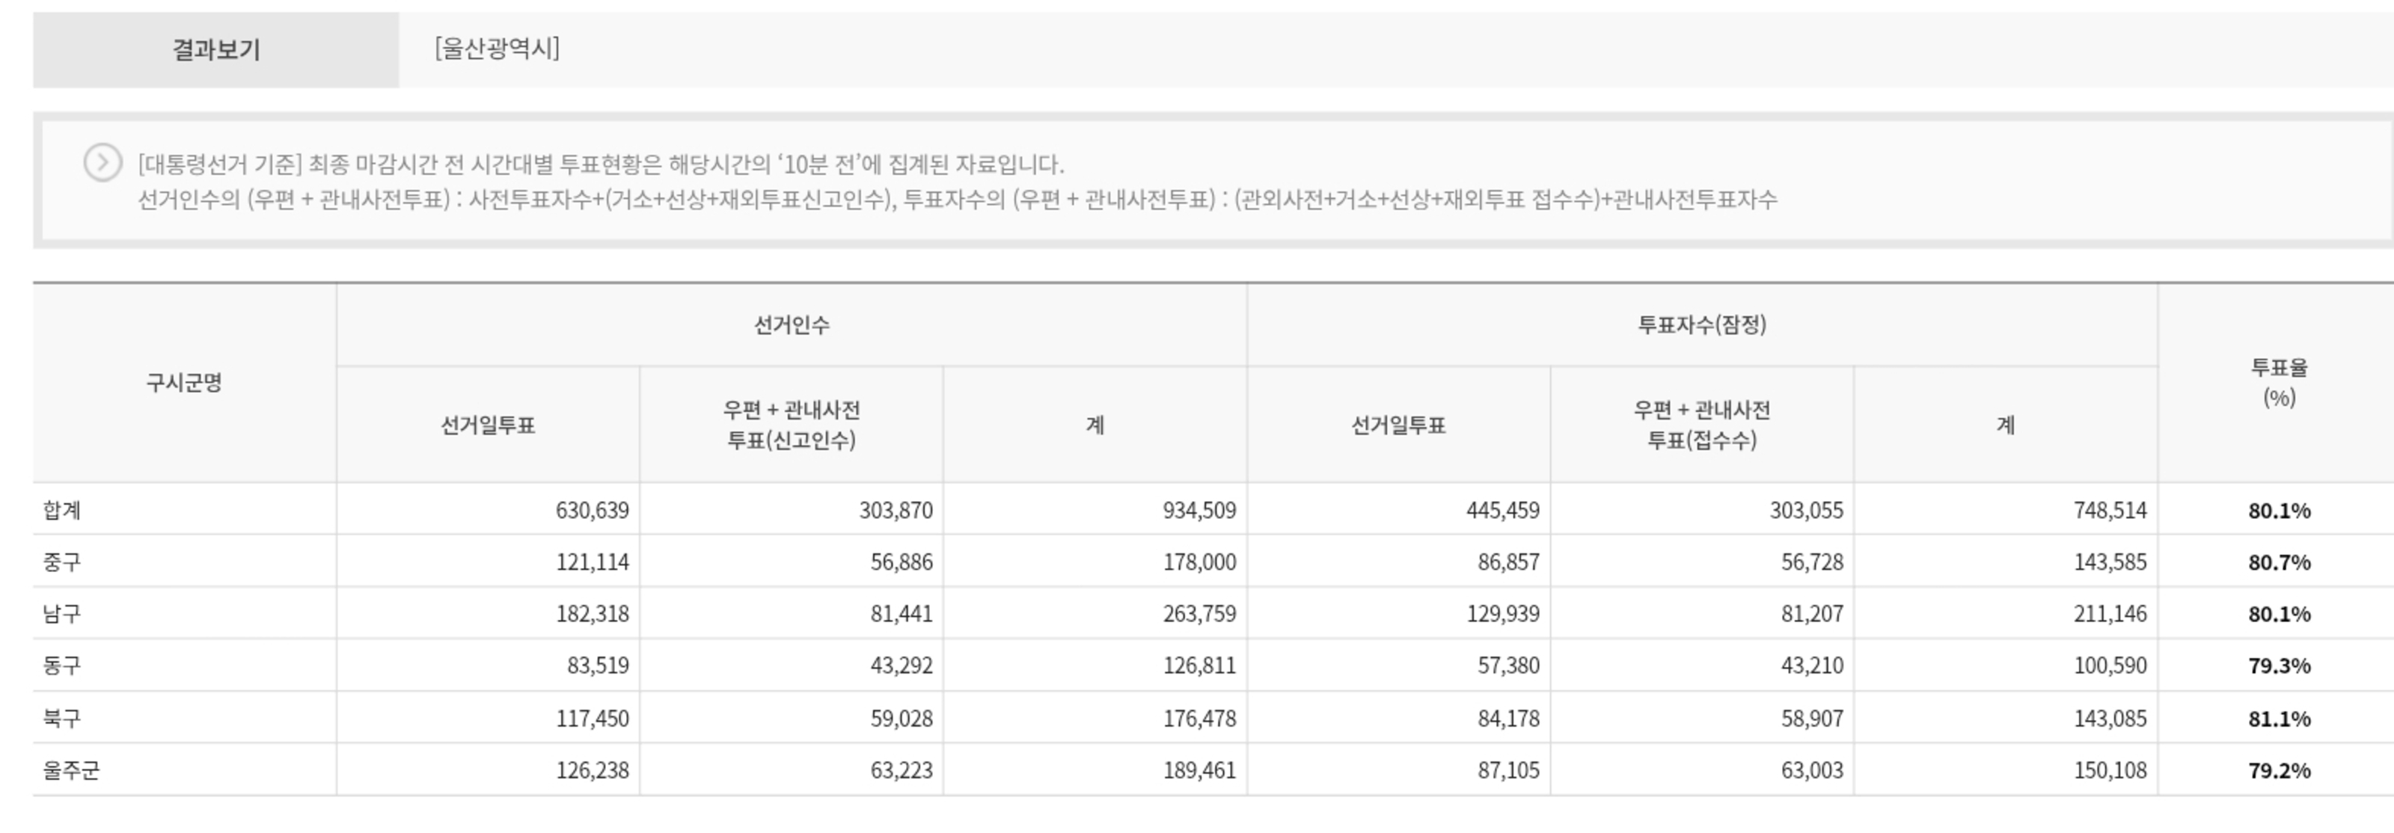Select the 결과보기 tab
Screen dimensions: 2394x833
click(x=215, y=49)
